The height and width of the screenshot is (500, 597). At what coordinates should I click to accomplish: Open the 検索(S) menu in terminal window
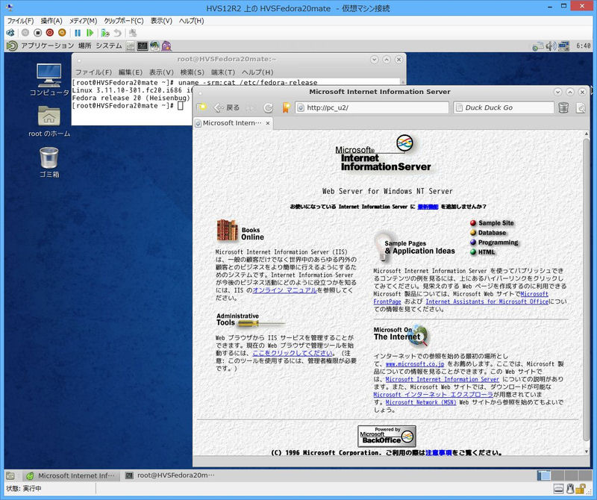coord(193,72)
